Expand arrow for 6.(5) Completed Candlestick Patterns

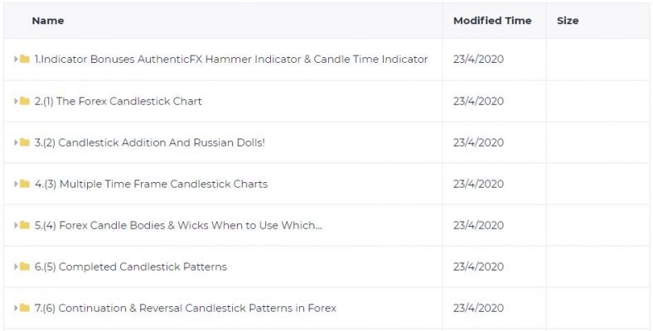pyautogui.click(x=16, y=266)
